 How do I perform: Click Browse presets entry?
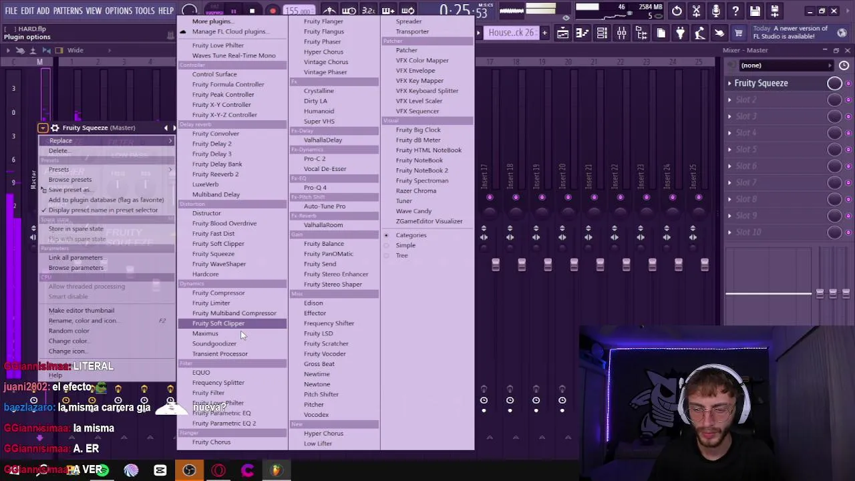point(70,180)
